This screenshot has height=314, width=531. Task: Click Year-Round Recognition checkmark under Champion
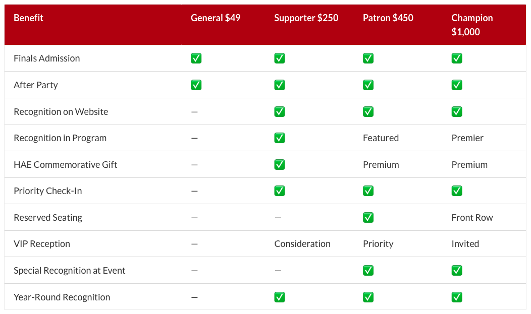[457, 297]
